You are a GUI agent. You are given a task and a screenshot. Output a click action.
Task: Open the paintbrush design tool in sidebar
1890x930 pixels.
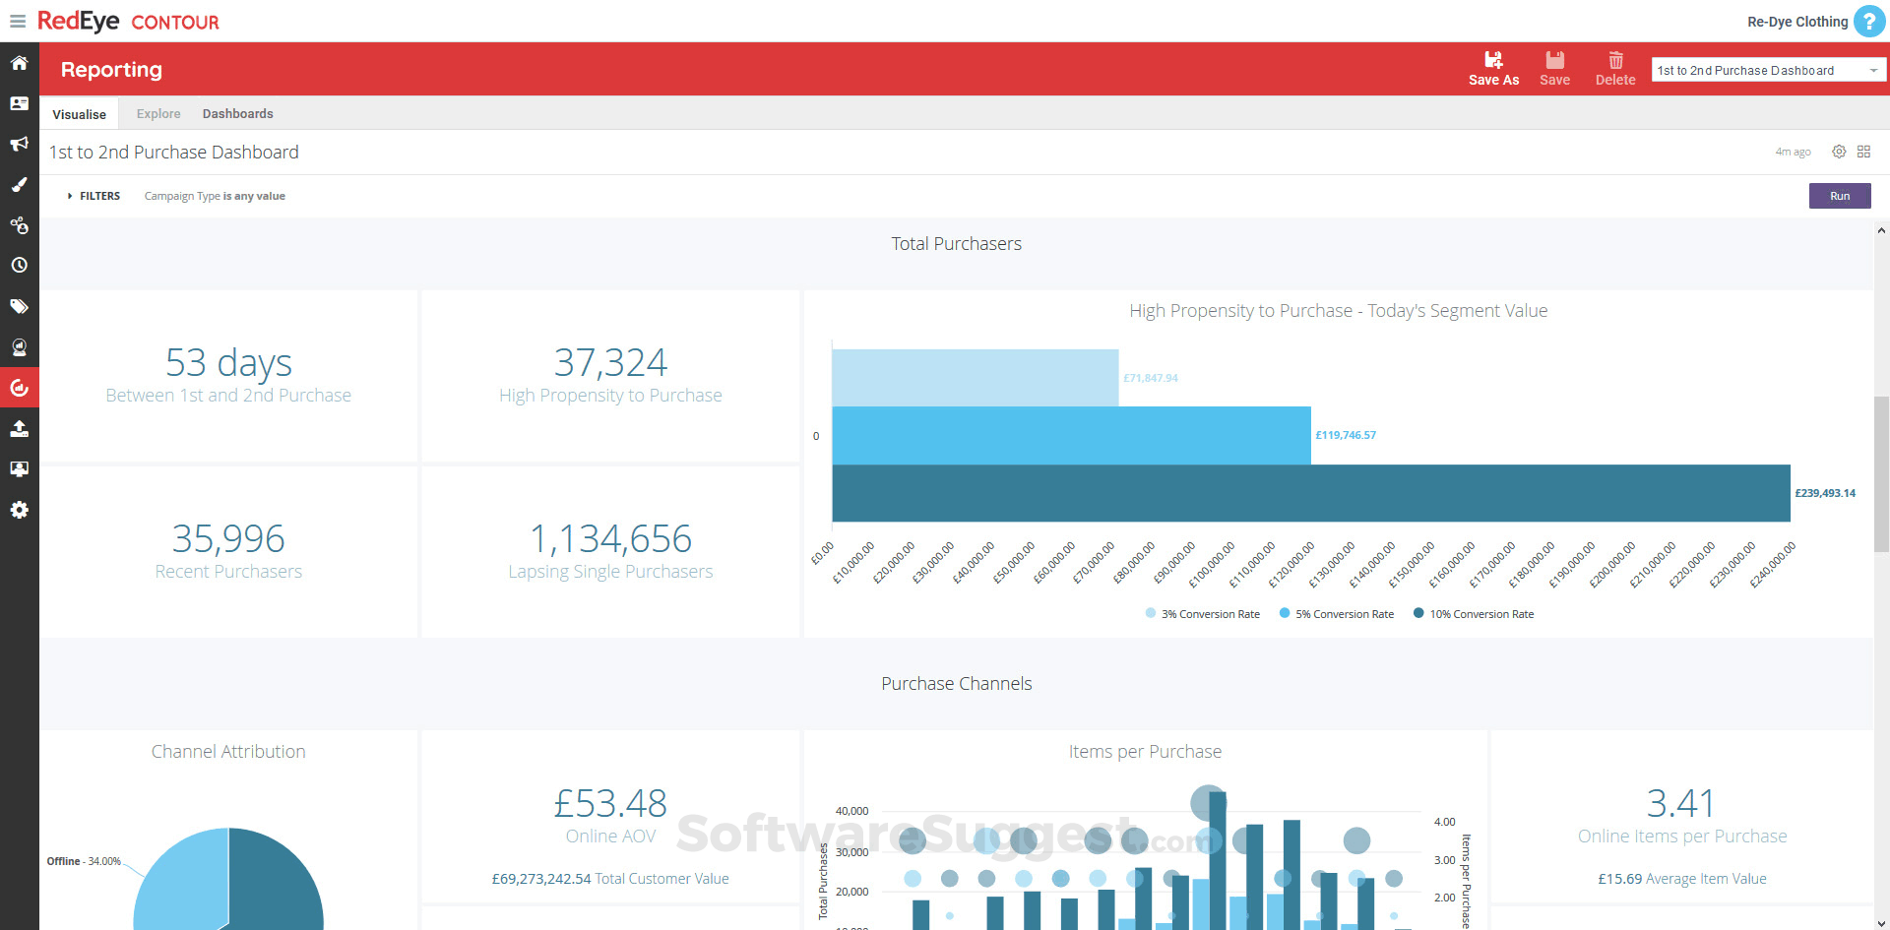pos(19,185)
